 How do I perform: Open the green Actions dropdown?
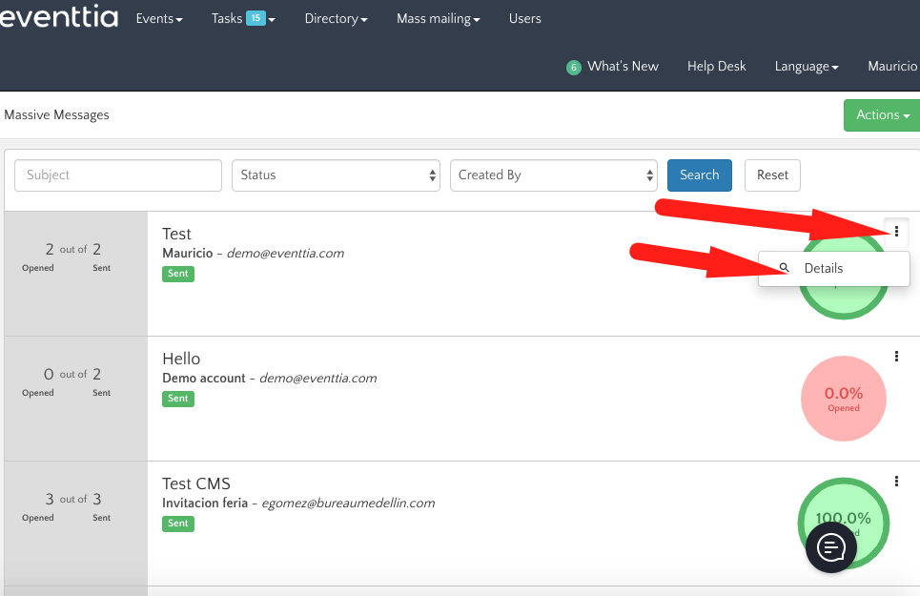(882, 115)
